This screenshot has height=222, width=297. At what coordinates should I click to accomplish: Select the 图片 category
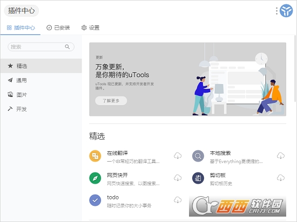[41, 95]
